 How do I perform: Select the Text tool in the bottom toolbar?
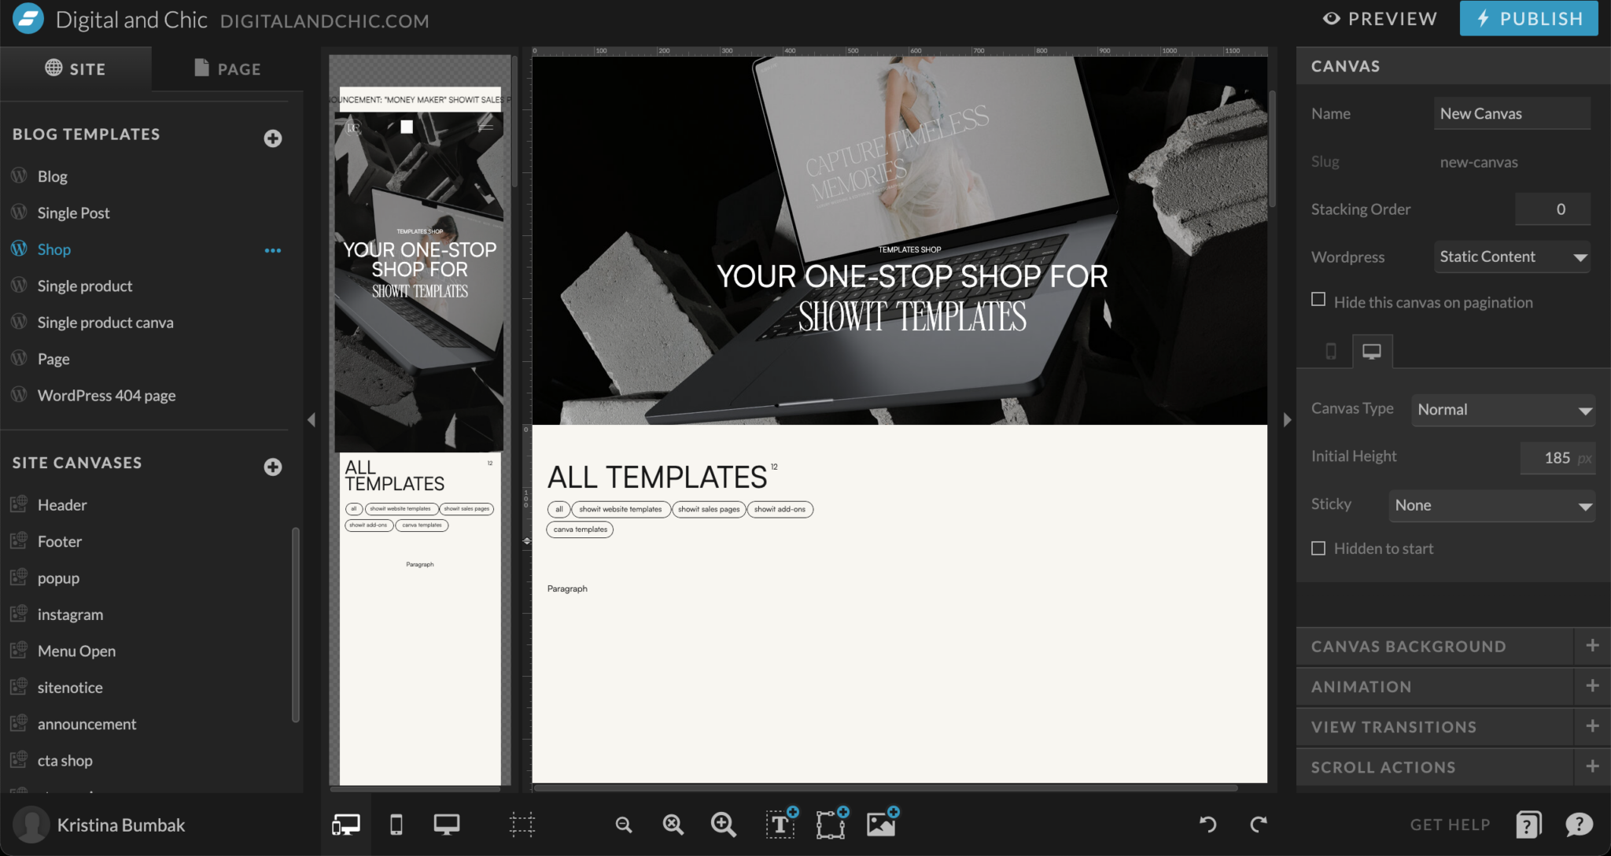780,825
